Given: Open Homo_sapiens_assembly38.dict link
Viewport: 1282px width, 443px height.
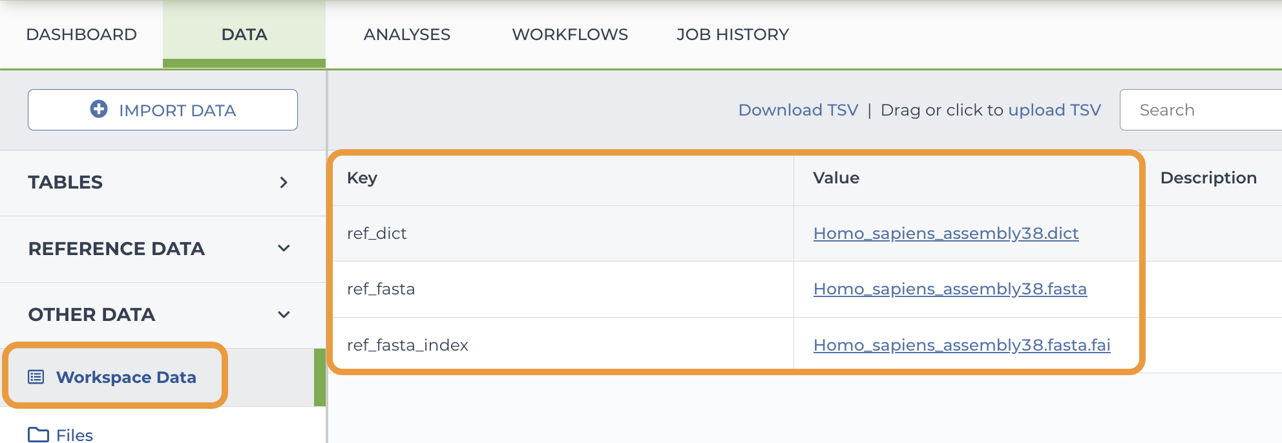Looking at the screenshot, I should 946,233.
